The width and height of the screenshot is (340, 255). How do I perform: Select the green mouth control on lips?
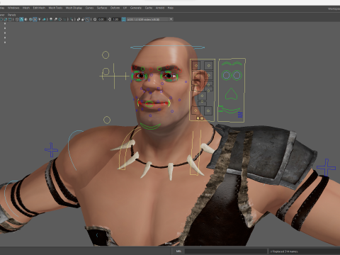(x=149, y=103)
